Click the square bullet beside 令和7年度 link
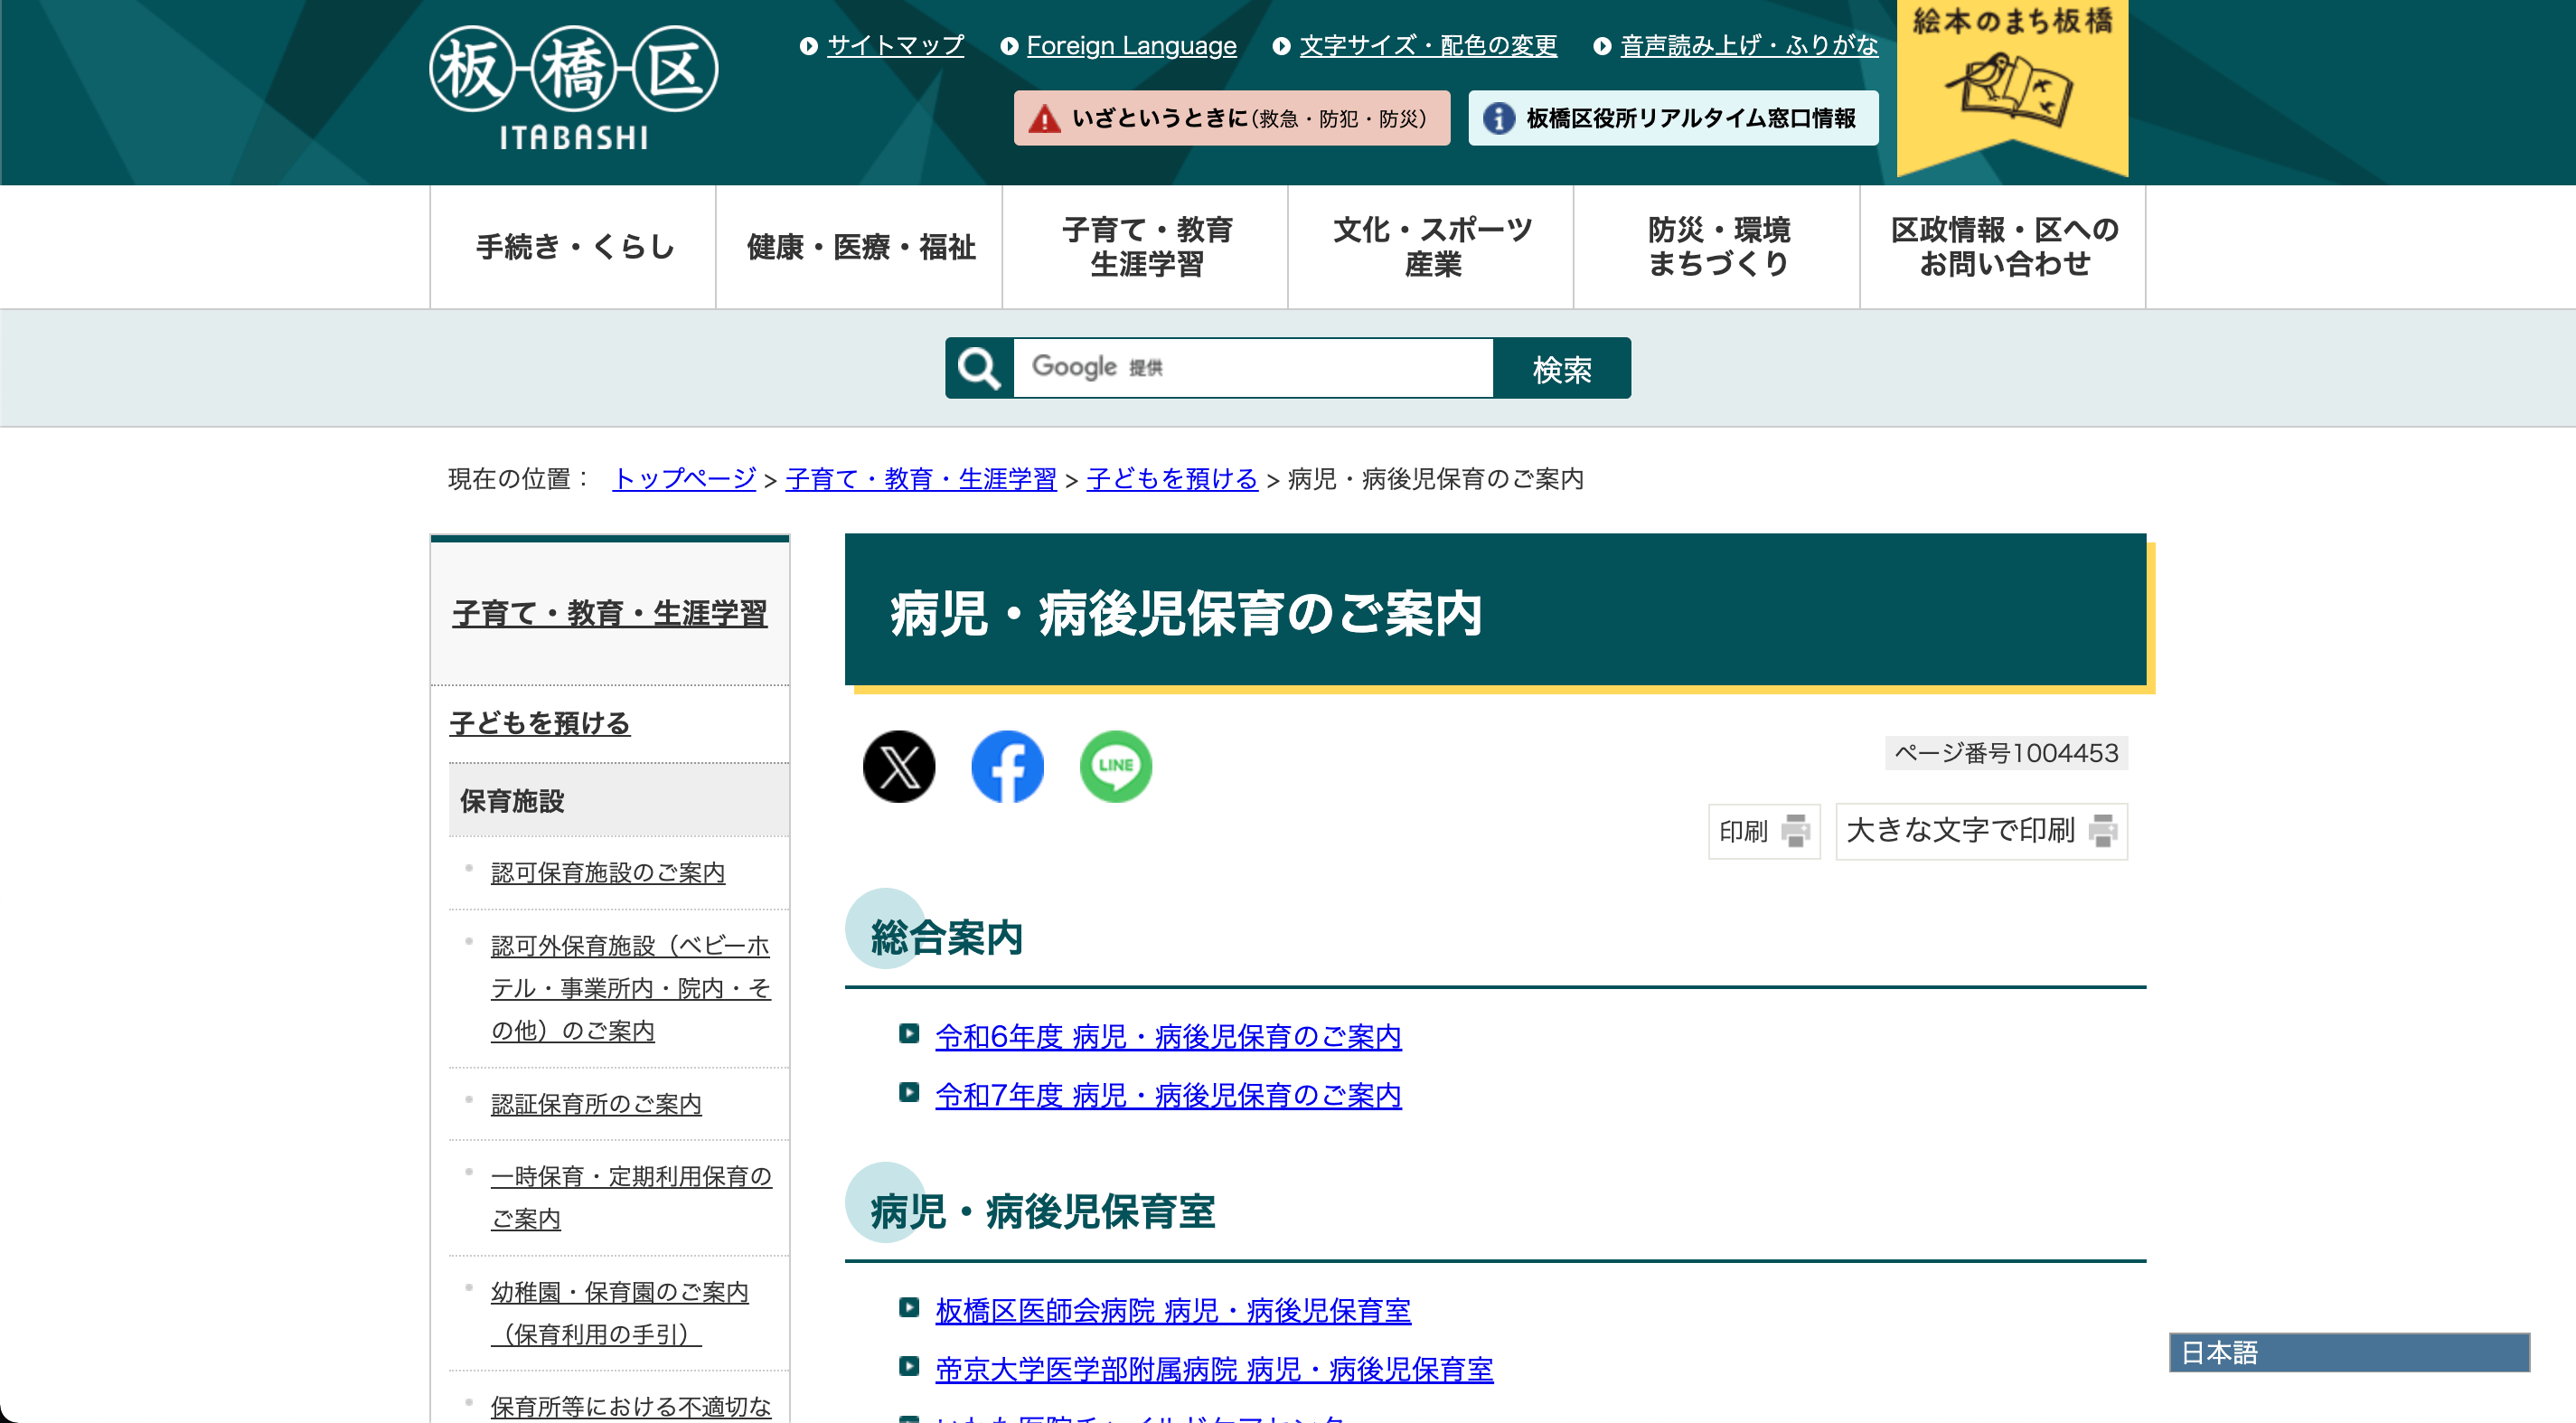 [x=908, y=1092]
